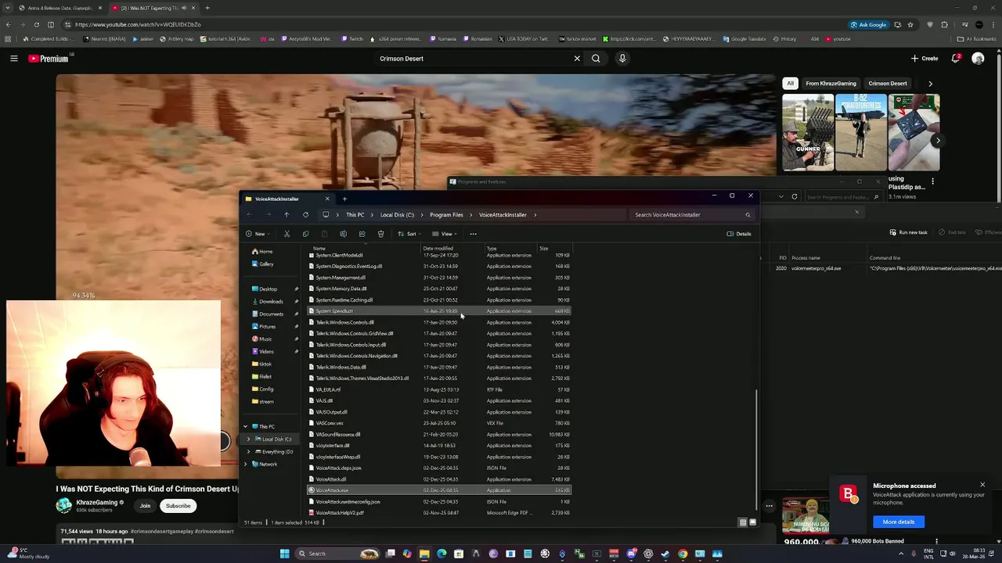Select the VoiceAttack.dll file
The height and width of the screenshot is (563, 1002).
[x=439, y=479]
